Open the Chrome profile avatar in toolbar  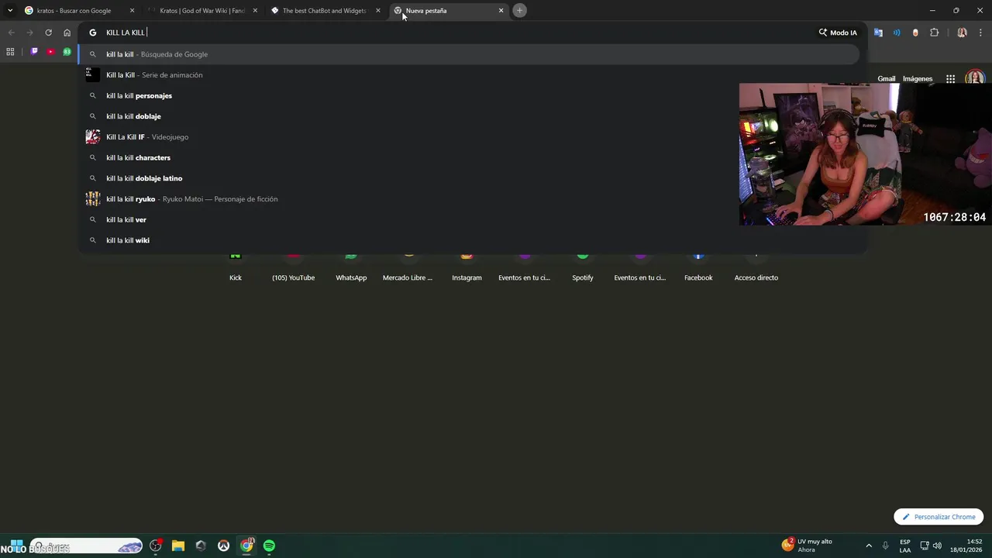coord(962,33)
